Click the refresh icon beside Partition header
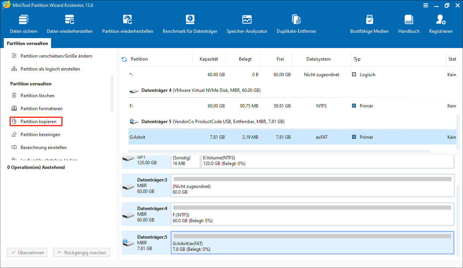This screenshot has width=463, height=268. (124, 59)
